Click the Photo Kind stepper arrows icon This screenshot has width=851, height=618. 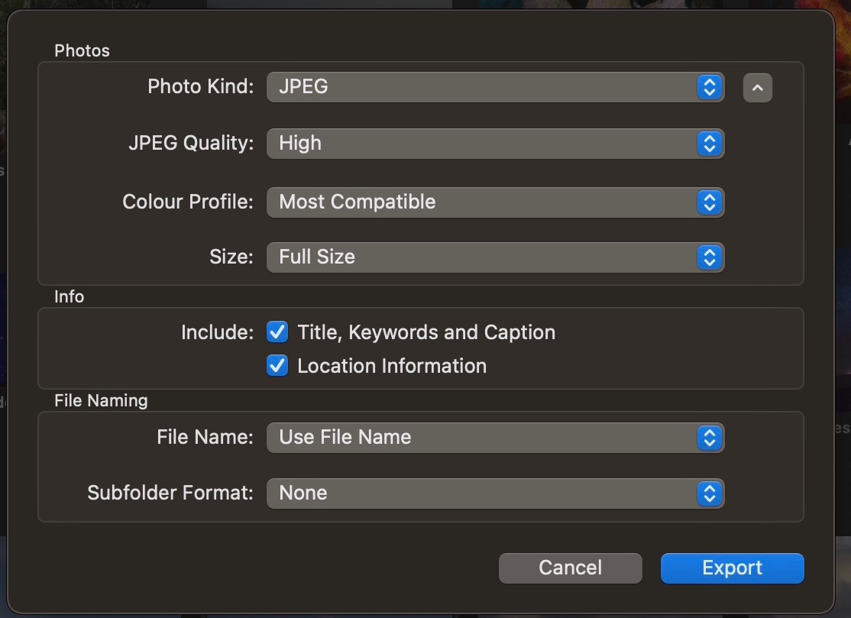point(710,87)
